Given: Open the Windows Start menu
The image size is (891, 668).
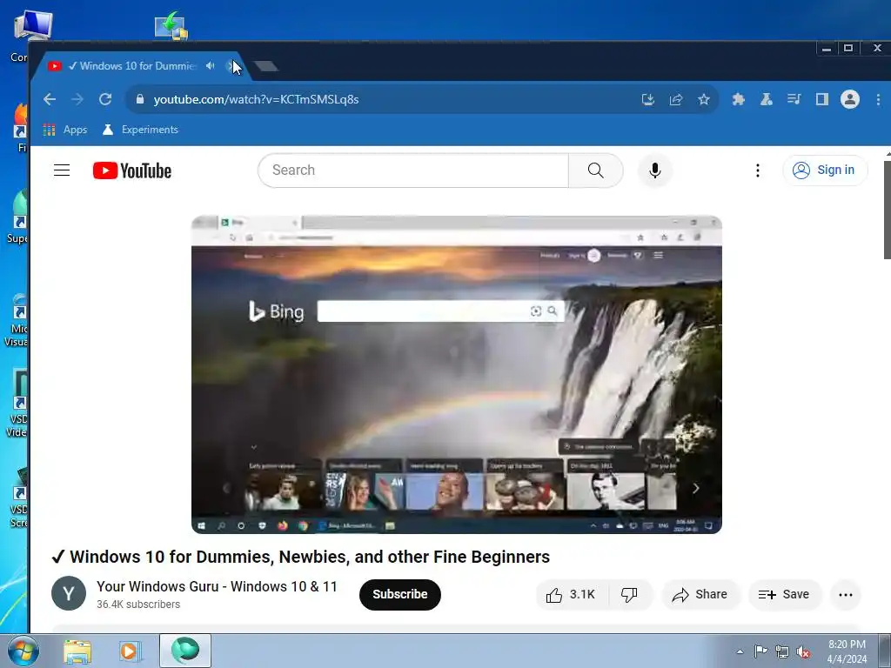Looking at the screenshot, I should (x=23, y=651).
